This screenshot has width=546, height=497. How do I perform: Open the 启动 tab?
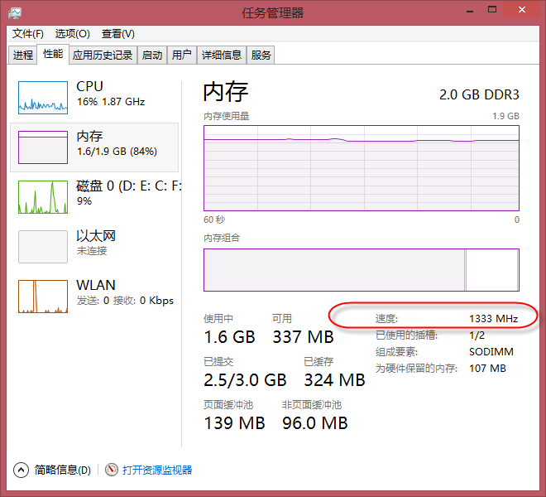click(x=152, y=55)
